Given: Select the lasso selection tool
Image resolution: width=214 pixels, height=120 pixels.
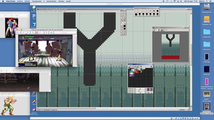Looking at the screenshot, I should point(122,15).
